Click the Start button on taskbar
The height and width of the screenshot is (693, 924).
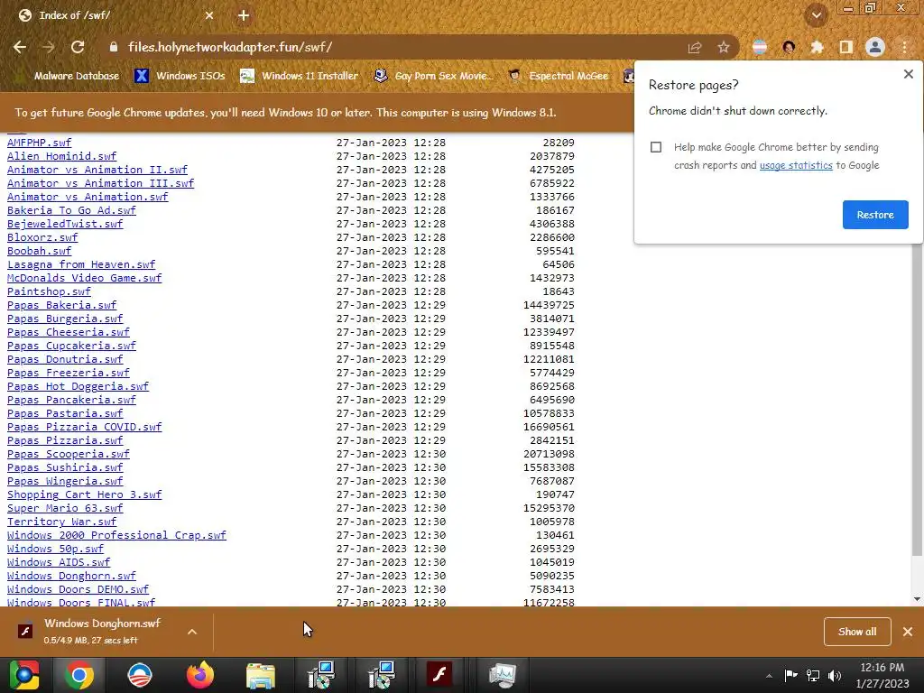click(x=23, y=675)
